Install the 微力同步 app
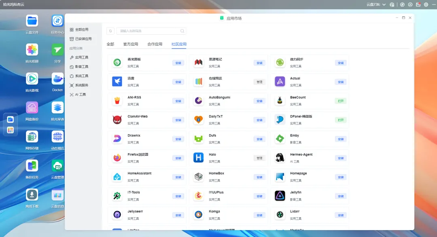This screenshot has width=437, height=237. click(x=341, y=63)
